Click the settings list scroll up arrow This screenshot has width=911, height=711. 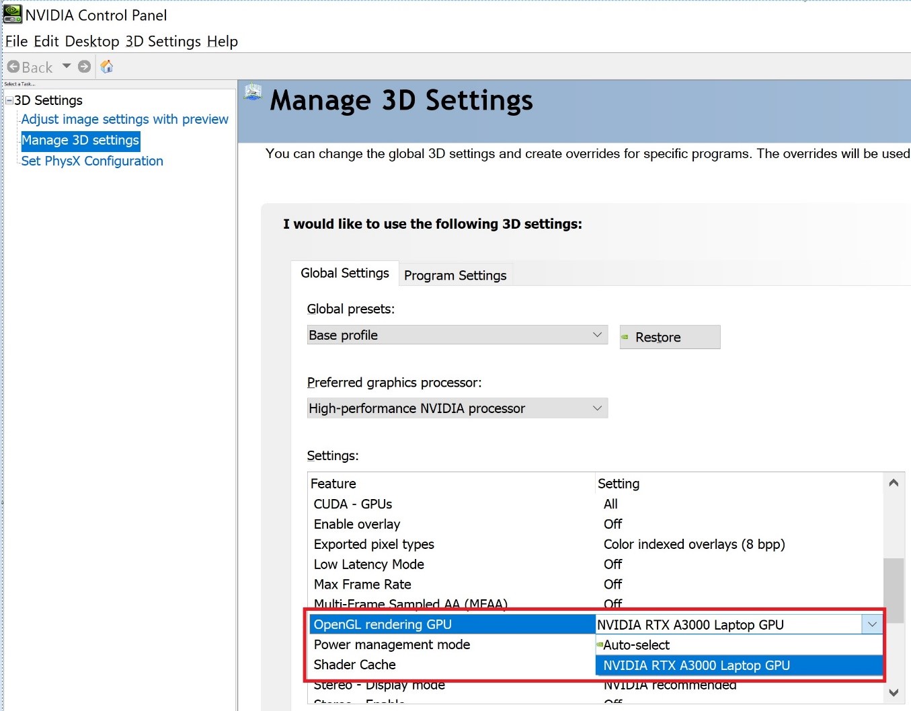click(x=894, y=483)
